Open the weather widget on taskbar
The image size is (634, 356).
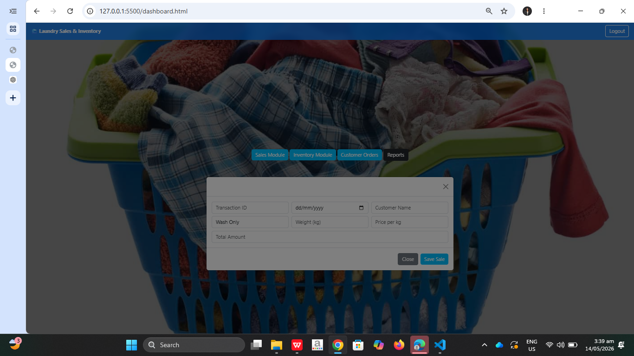click(15, 344)
